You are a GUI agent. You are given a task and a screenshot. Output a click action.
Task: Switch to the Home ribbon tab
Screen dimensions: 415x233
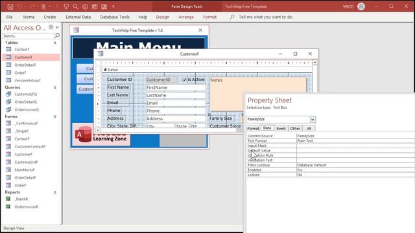pos(29,17)
